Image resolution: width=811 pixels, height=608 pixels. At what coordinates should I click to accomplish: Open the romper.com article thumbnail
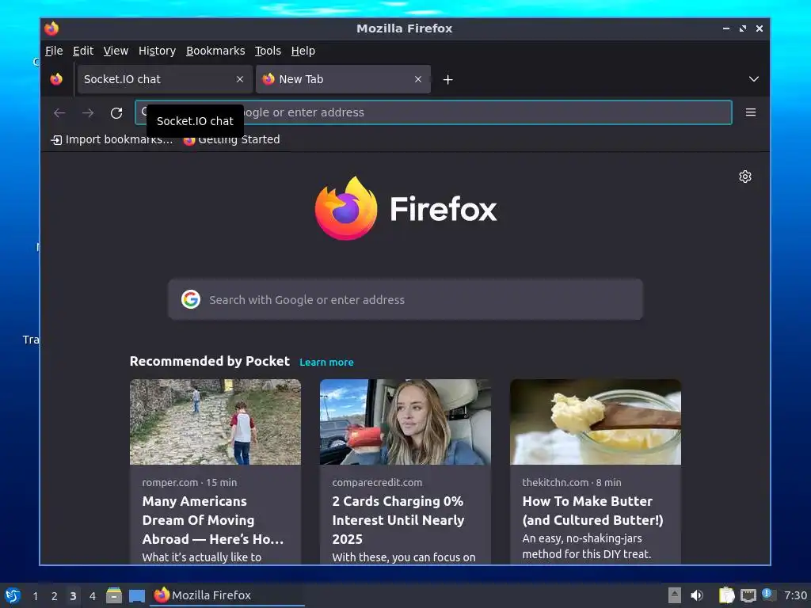coord(215,422)
